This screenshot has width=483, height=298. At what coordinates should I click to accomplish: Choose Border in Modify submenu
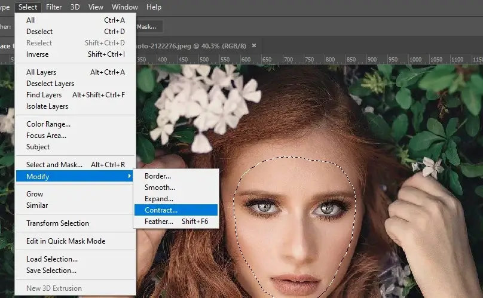[176, 176]
